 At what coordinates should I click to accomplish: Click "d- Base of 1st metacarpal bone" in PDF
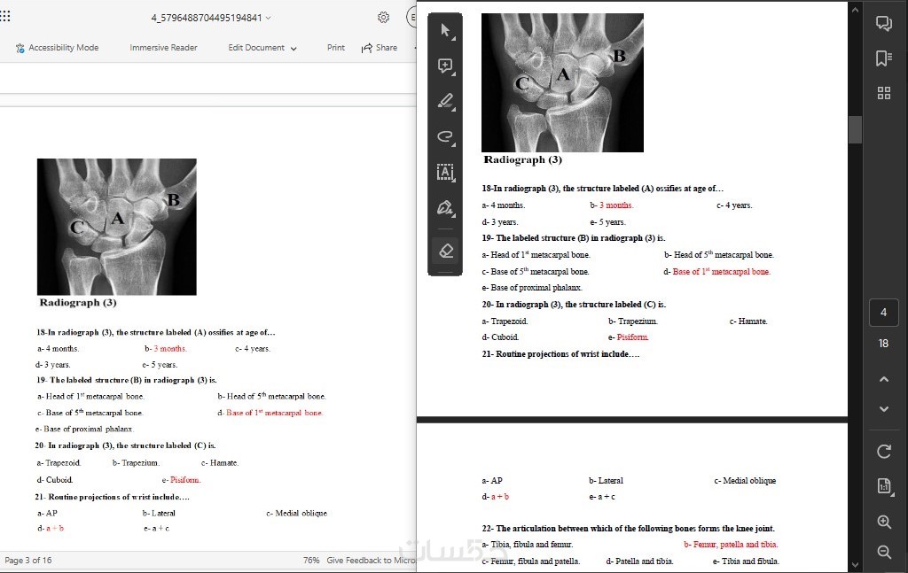pyautogui.click(x=716, y=271)
